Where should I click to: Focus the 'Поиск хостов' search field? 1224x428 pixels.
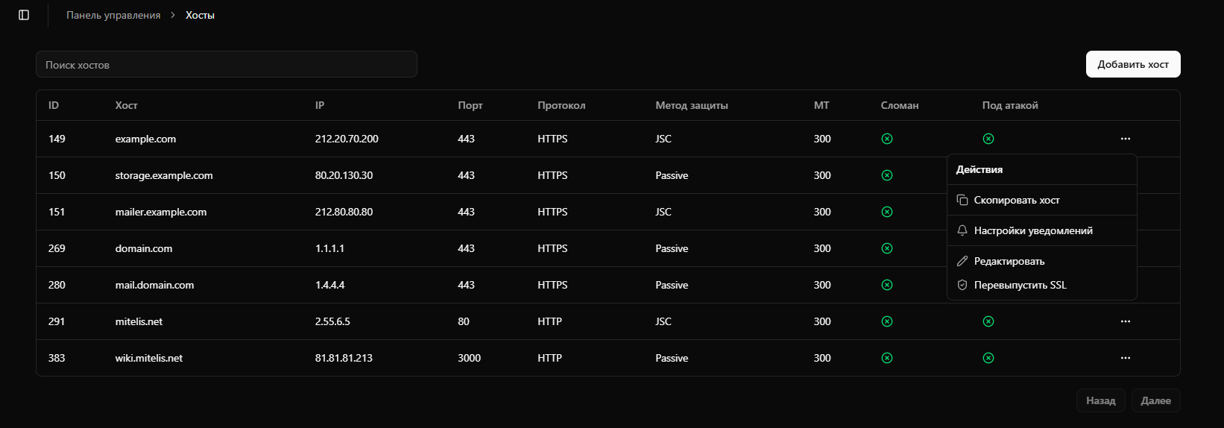(226, 65)
